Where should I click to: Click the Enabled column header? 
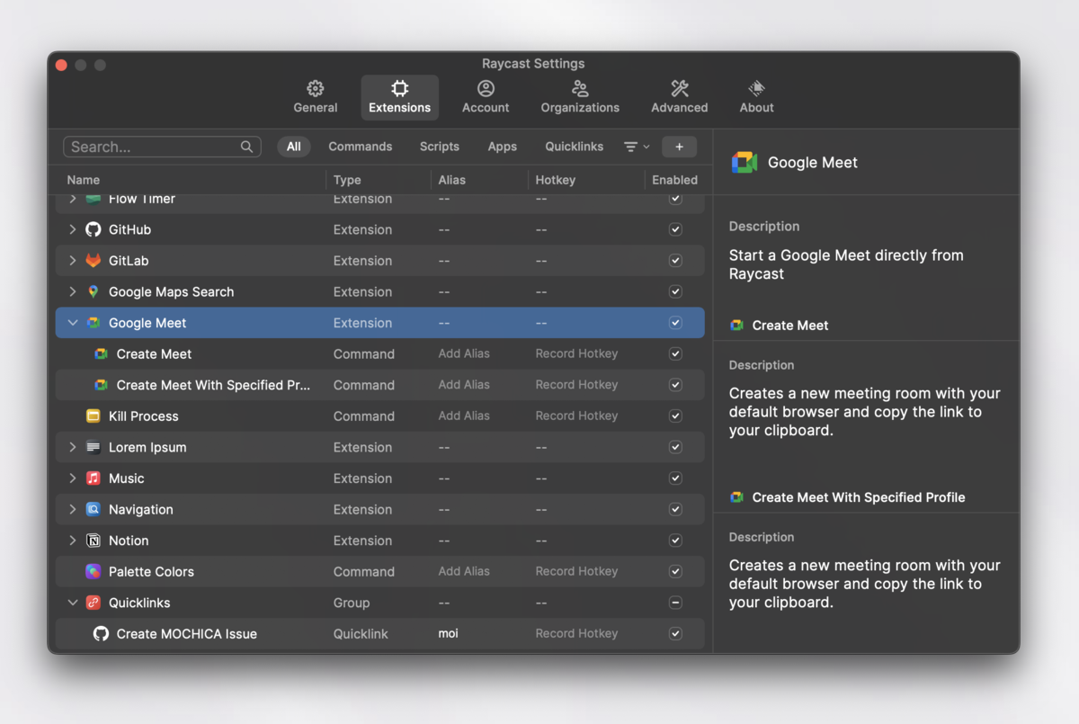tap(674, 180)
